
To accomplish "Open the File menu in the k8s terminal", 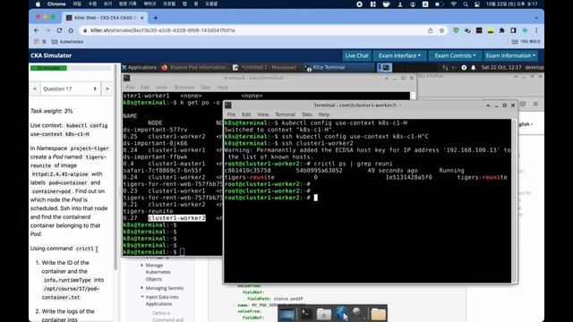I will [x=130, y=88].
